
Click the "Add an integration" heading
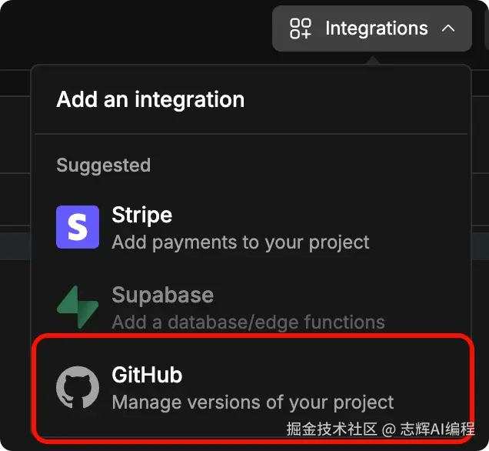[x=150, y=99]
